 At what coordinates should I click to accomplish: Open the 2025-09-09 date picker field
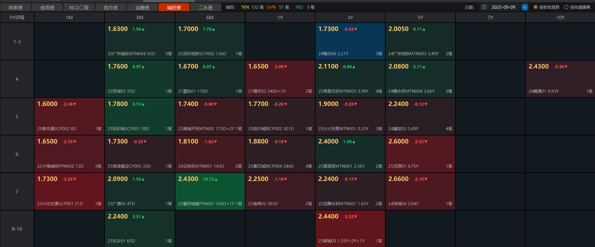(x=503, y=7)
